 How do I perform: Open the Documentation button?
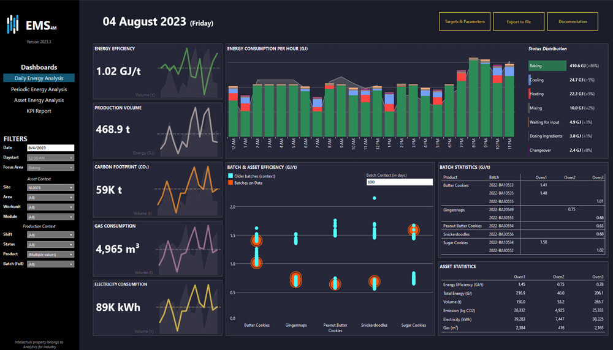click(573, 21)
